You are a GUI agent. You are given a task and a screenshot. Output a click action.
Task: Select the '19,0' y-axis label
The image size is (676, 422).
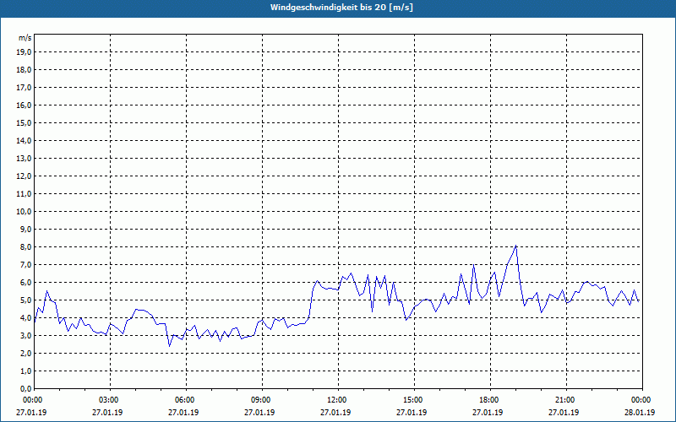point(24,52)
